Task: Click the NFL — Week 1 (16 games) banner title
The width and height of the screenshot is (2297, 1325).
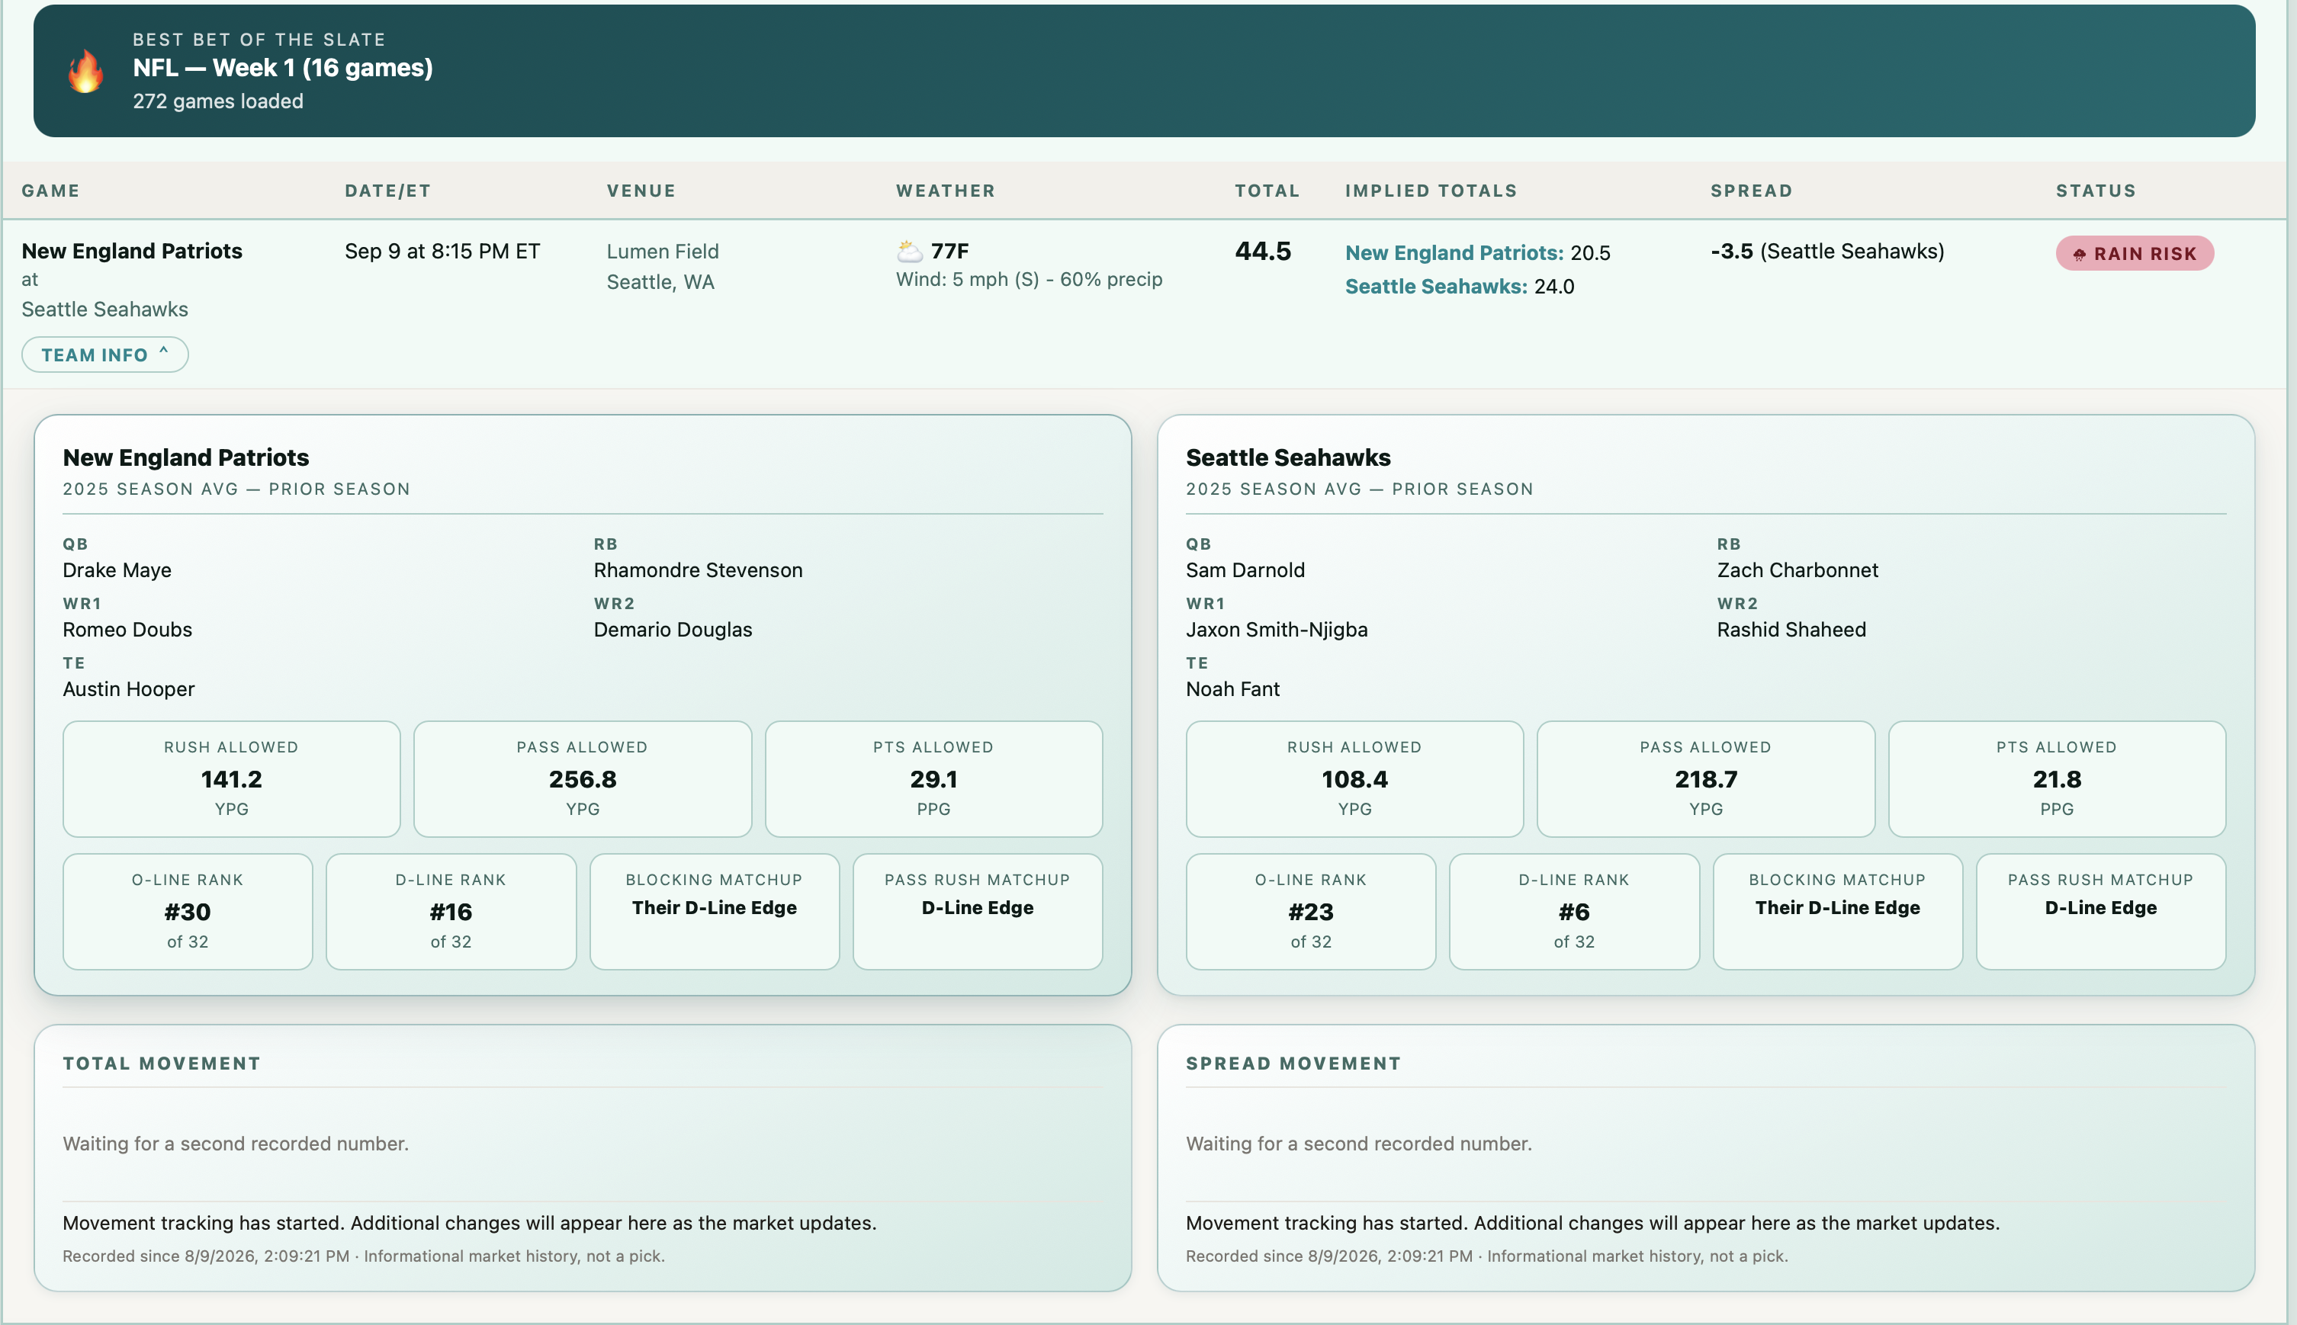Action: tap(282, 69)
